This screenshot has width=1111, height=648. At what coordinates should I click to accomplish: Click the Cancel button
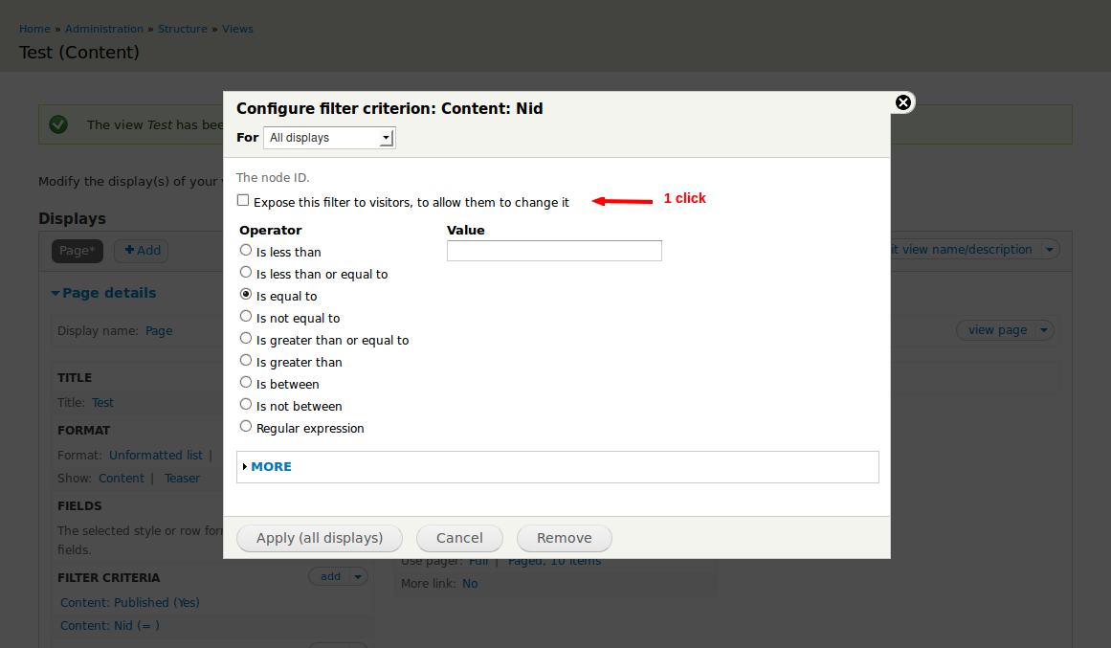point(459,538)
